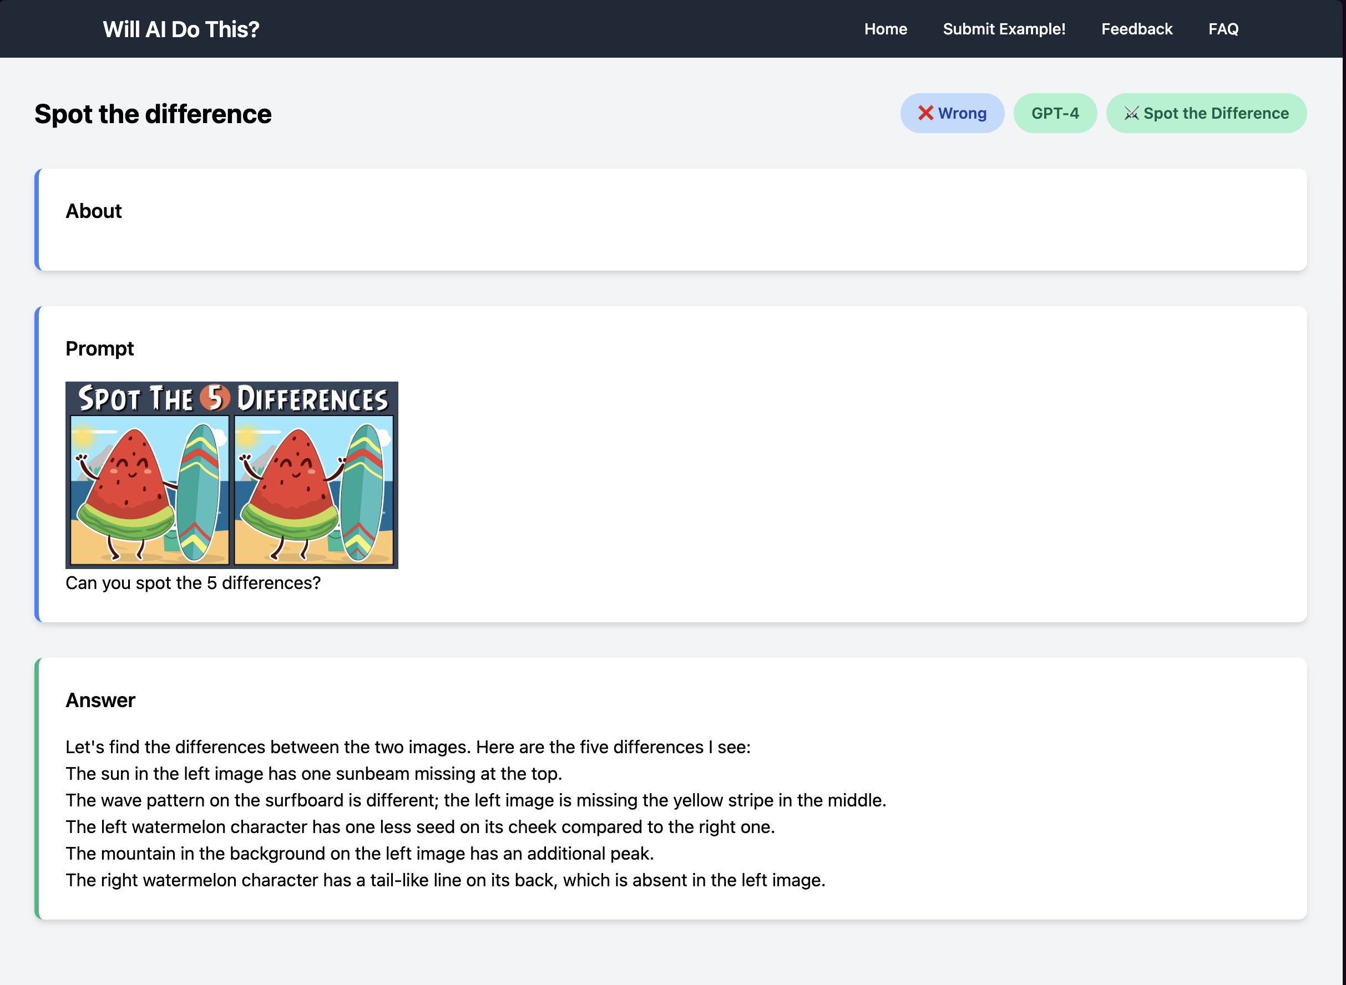Click the red X icon on Wrong badge
The width and height of the screenshot is (1346, 985).
[x=925, y=113]
